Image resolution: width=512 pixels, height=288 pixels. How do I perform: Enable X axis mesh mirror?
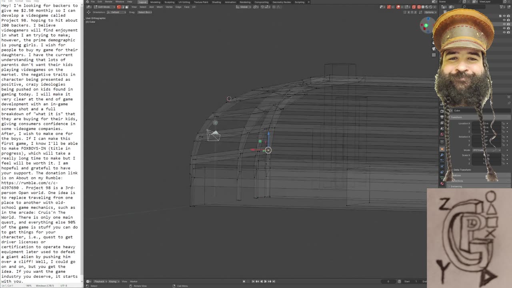[x=408, y=12]
